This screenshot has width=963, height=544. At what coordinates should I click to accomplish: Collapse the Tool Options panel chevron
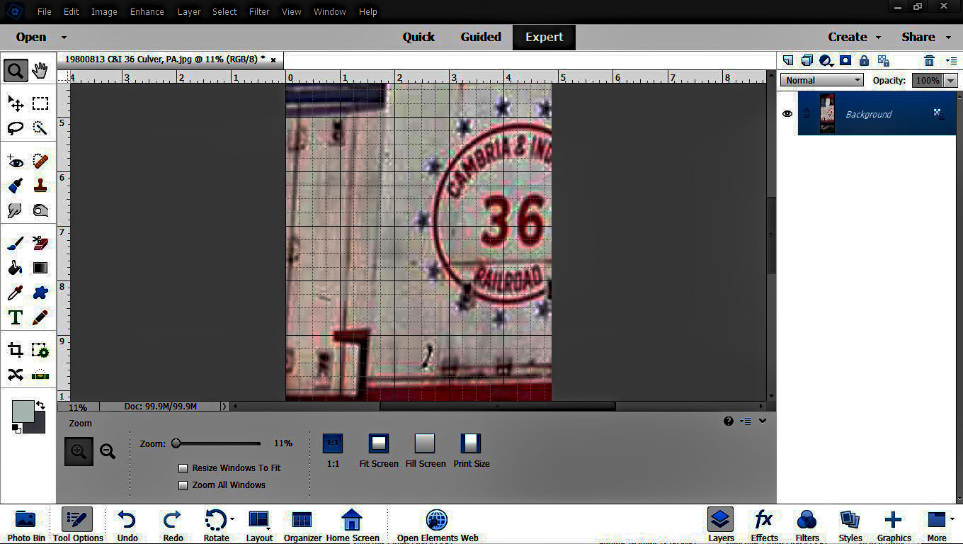(763, 421)
